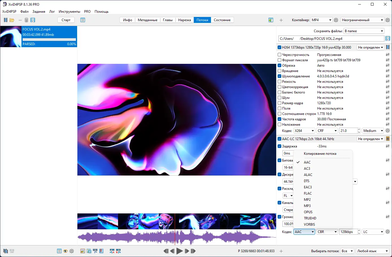Viewport: 392px width, 257px height.
Task: Click the list view icon beside Старт
Action: tap(83, 20)
